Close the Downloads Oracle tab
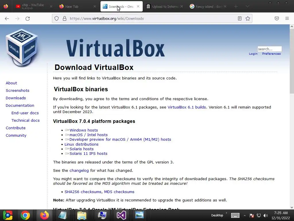 [x=138, y=6]
